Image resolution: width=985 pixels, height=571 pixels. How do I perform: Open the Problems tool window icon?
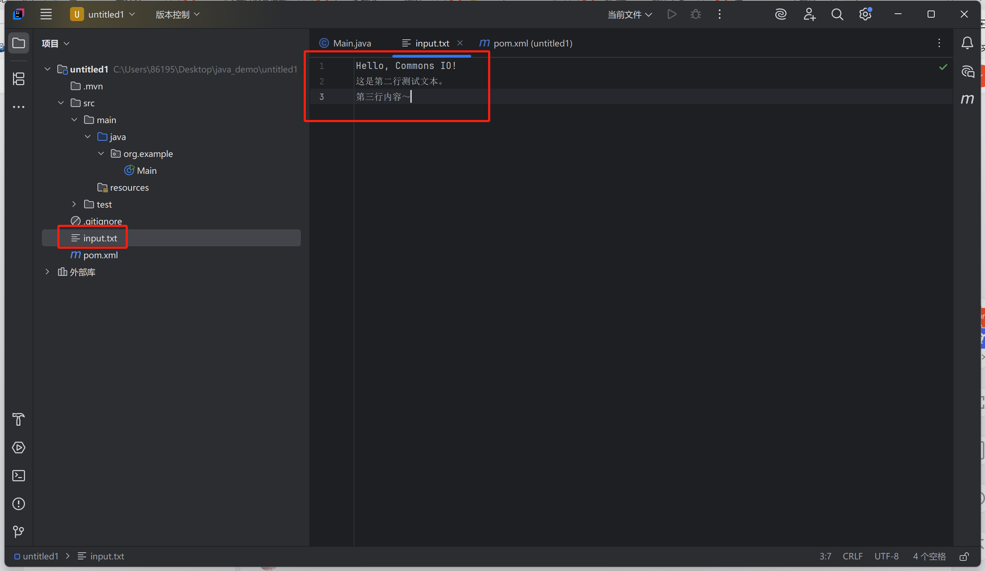pyautogui.click(x=18, y=504)
